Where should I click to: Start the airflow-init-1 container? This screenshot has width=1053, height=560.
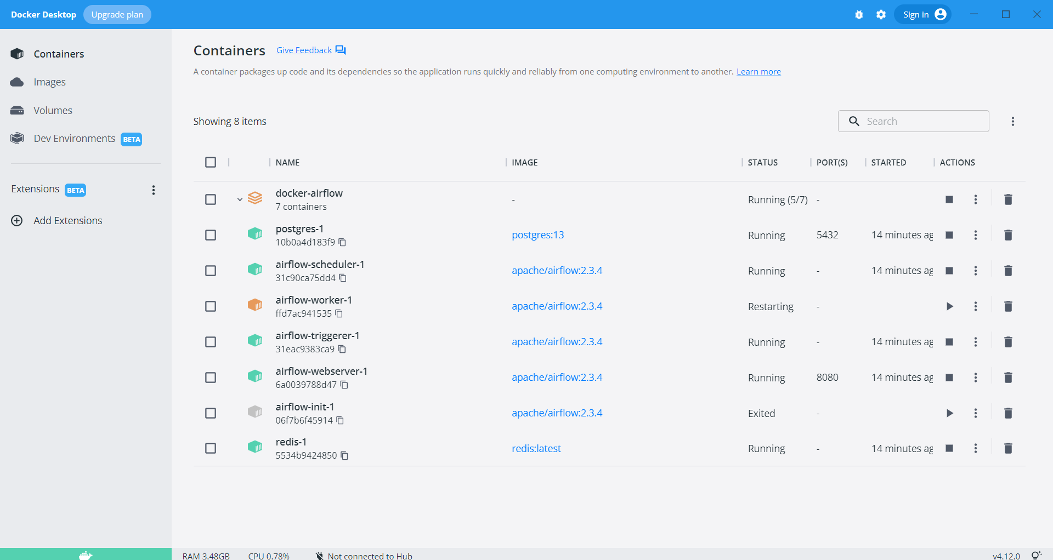(x=949, y=413)
